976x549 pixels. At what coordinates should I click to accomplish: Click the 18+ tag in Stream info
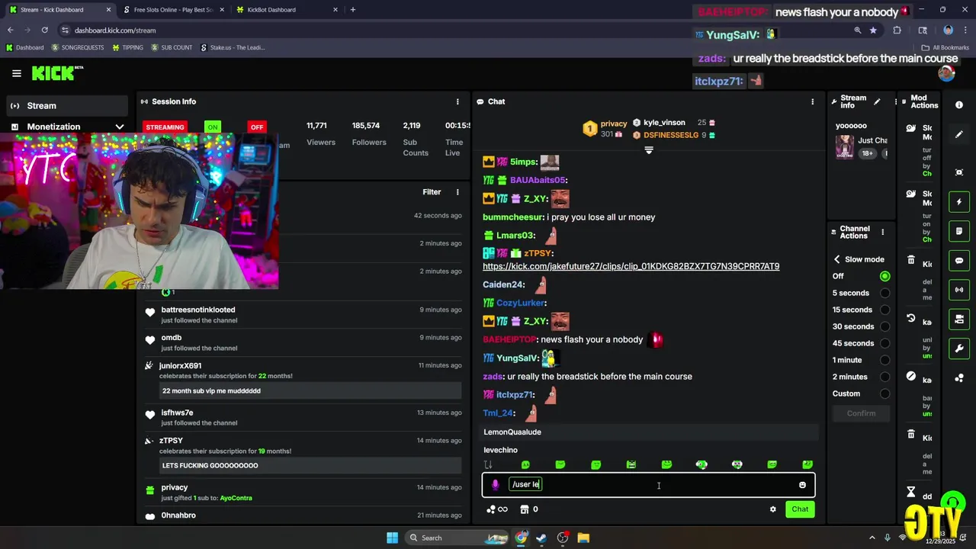point(867,153)
